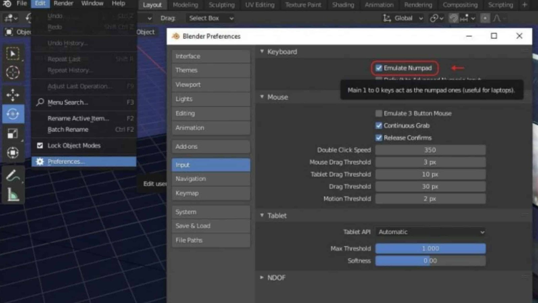Screen dimensions: 538x303
Task: Select the Scale tool
Action: [13, 133]
